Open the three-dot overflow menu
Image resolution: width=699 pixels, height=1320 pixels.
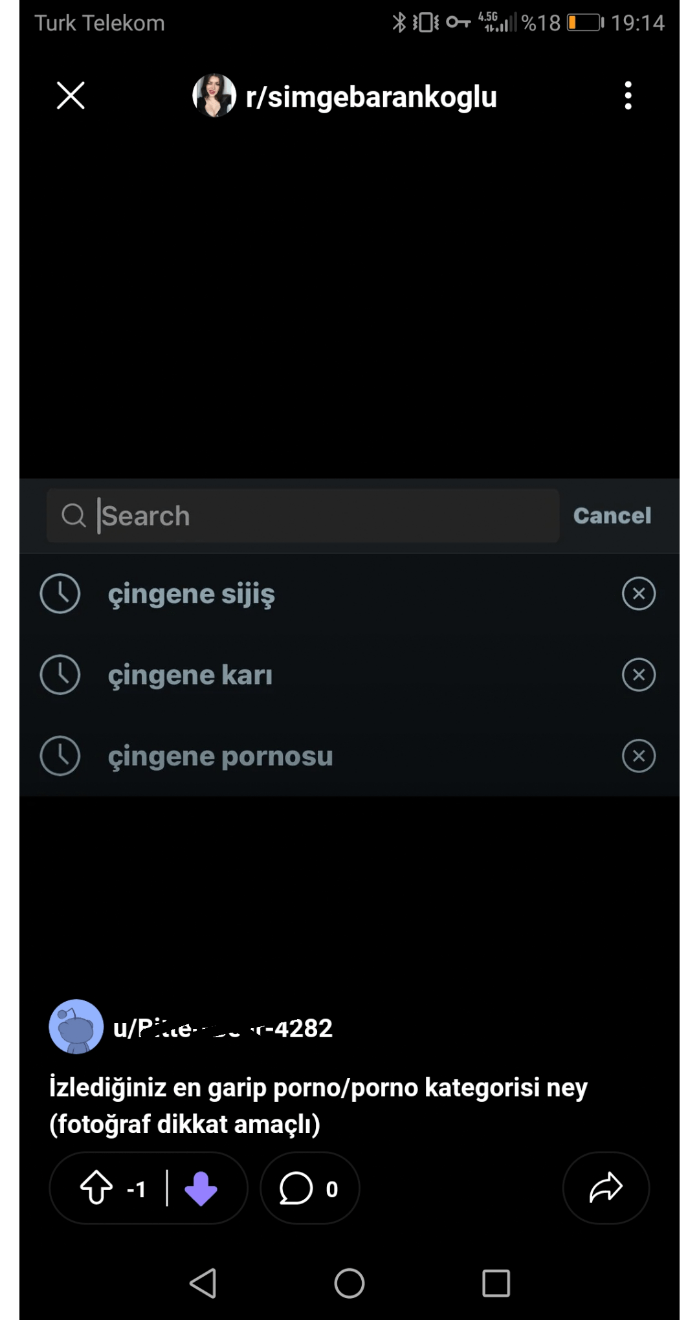(627, 96)
